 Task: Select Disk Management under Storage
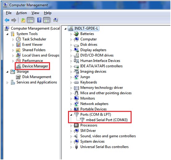coord(37,77)
